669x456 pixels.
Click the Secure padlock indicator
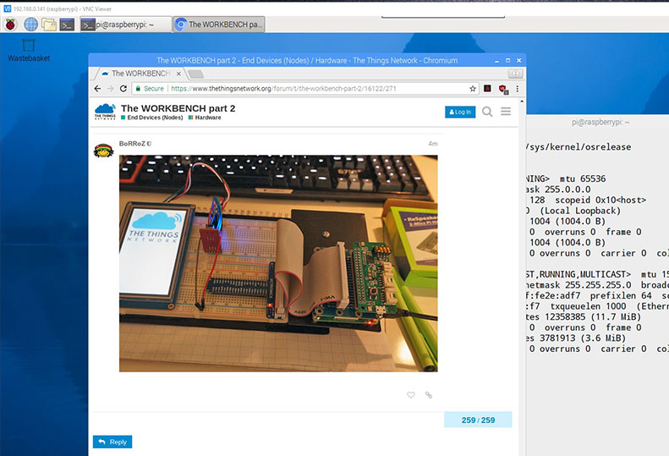(x=150, y=89)
